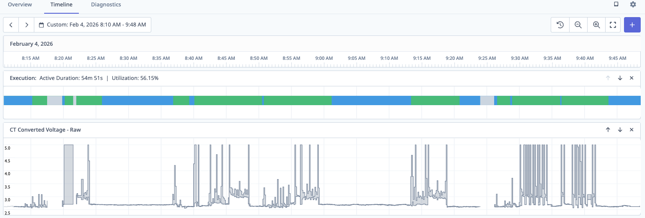Click the 9:10 AM time label
Image resolution: width=645 pixels, height=218 pixels.
[x=389, y=58]
